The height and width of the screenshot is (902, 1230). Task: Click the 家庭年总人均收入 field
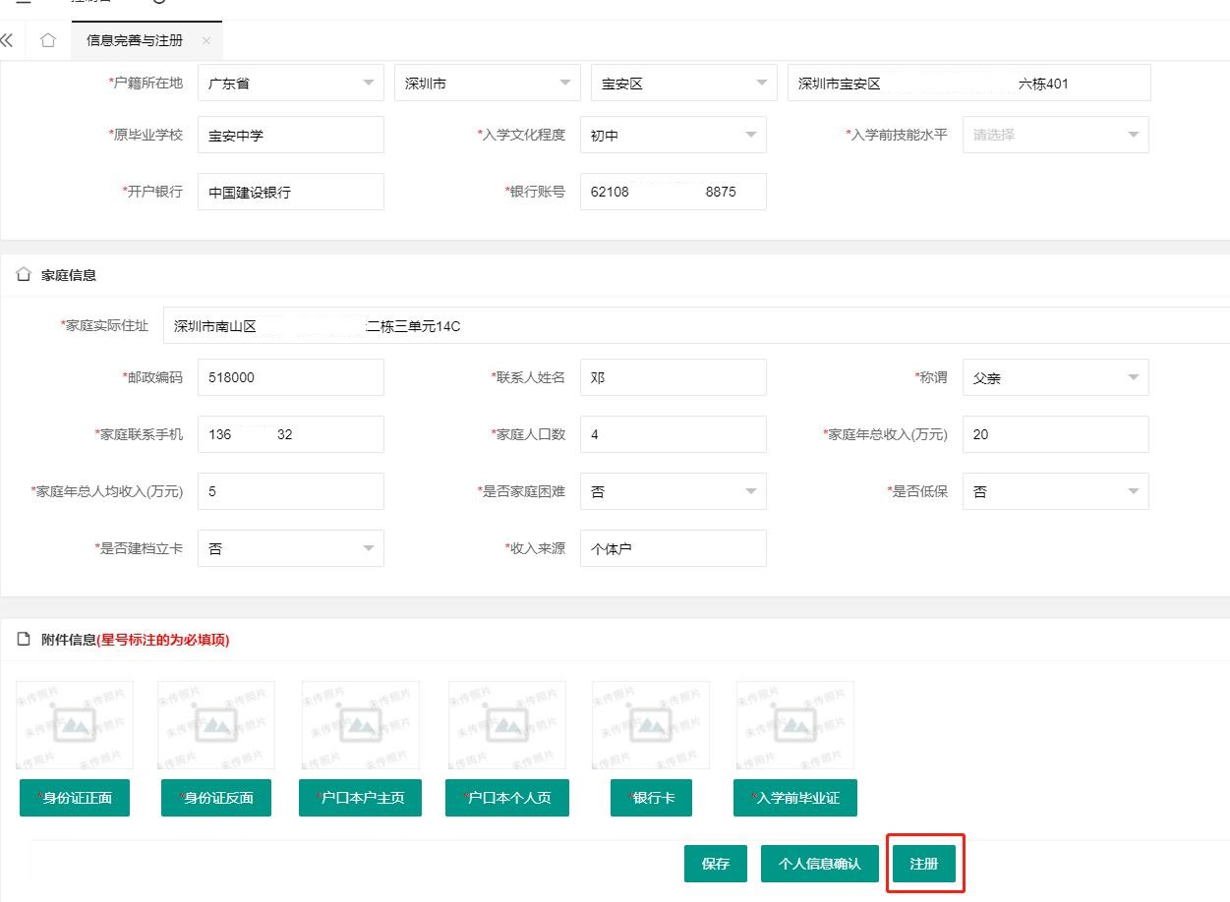(x=291, y=491)
